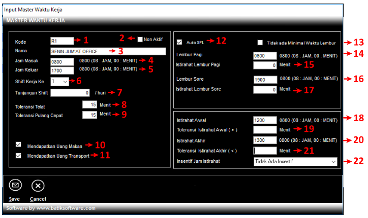Viewport: 368px width, 218px height.
Task: Click the Tunjangan Shift input box
Action: click(70, 93)
